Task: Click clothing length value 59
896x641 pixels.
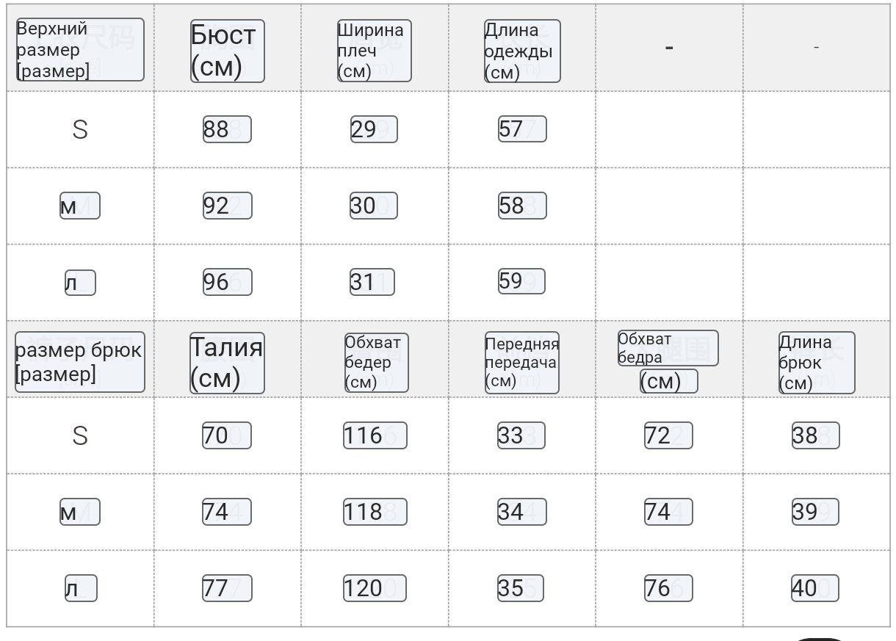Action: [521, 281]
